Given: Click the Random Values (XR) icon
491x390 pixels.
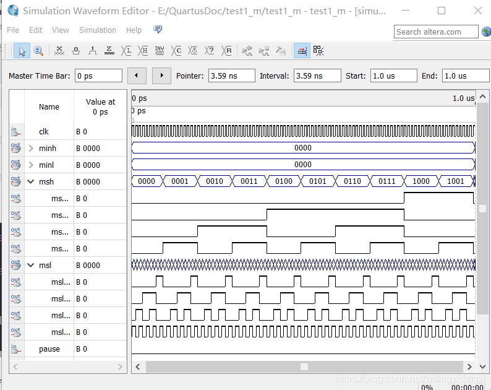Looking at the screenshot, I should [226, 51].
